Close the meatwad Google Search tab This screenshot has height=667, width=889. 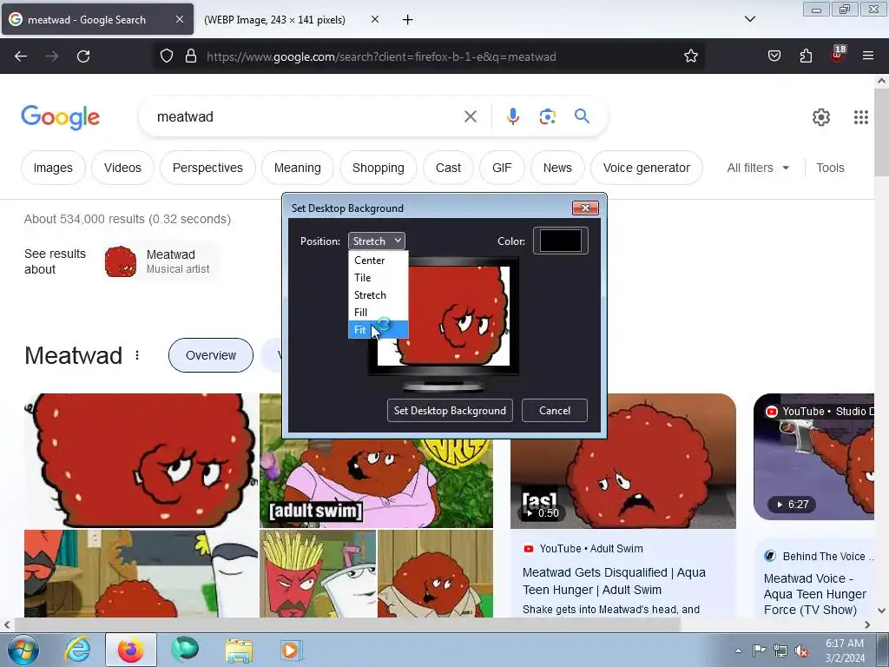pyautogui.click(x=179, y=19)
